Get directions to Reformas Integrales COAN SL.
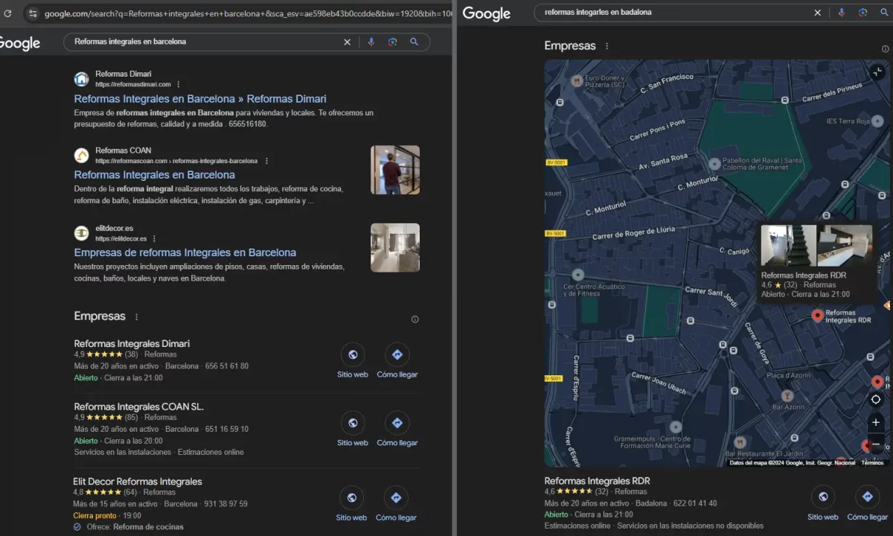This screenshot has height=536, width=893. pyautogui.click(x=397, y=424)
